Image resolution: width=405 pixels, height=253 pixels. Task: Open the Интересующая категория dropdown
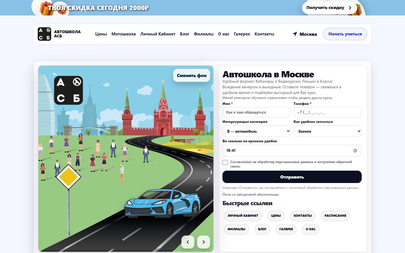point(256,131)
